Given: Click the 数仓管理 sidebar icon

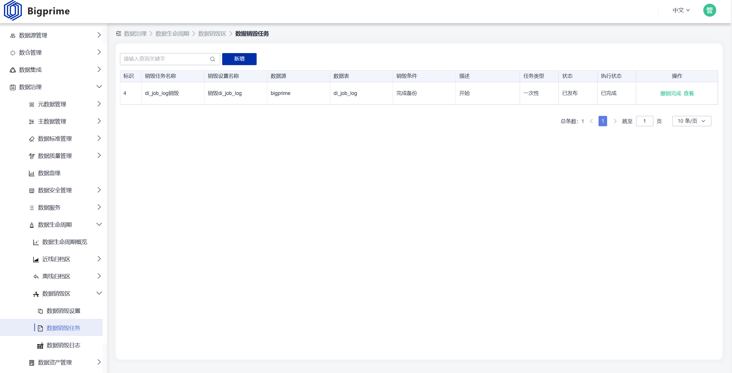Looking at the screenshot, I should point(13,53).
